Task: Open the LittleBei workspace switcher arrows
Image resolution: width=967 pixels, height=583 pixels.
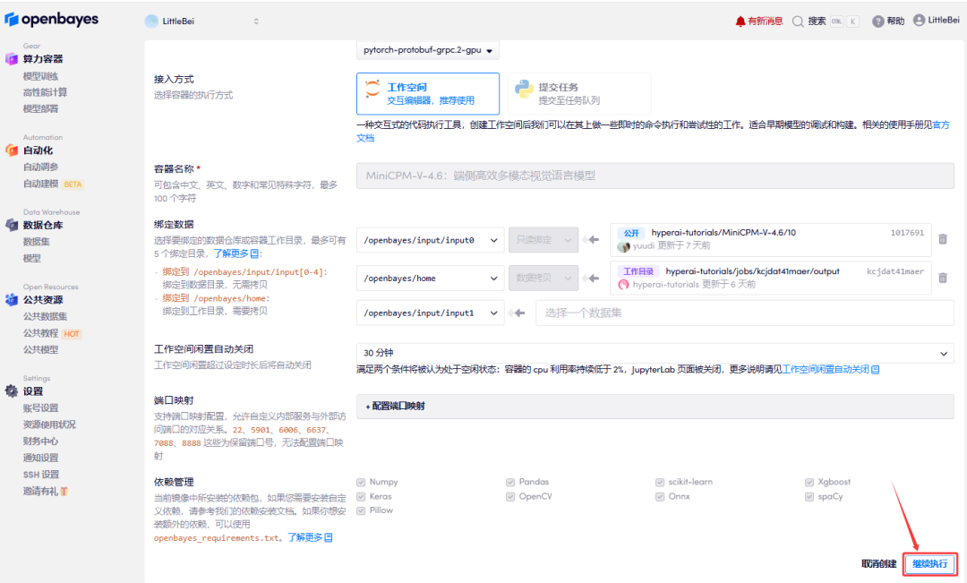Action: pyautogui.click(x=256, y=21)
